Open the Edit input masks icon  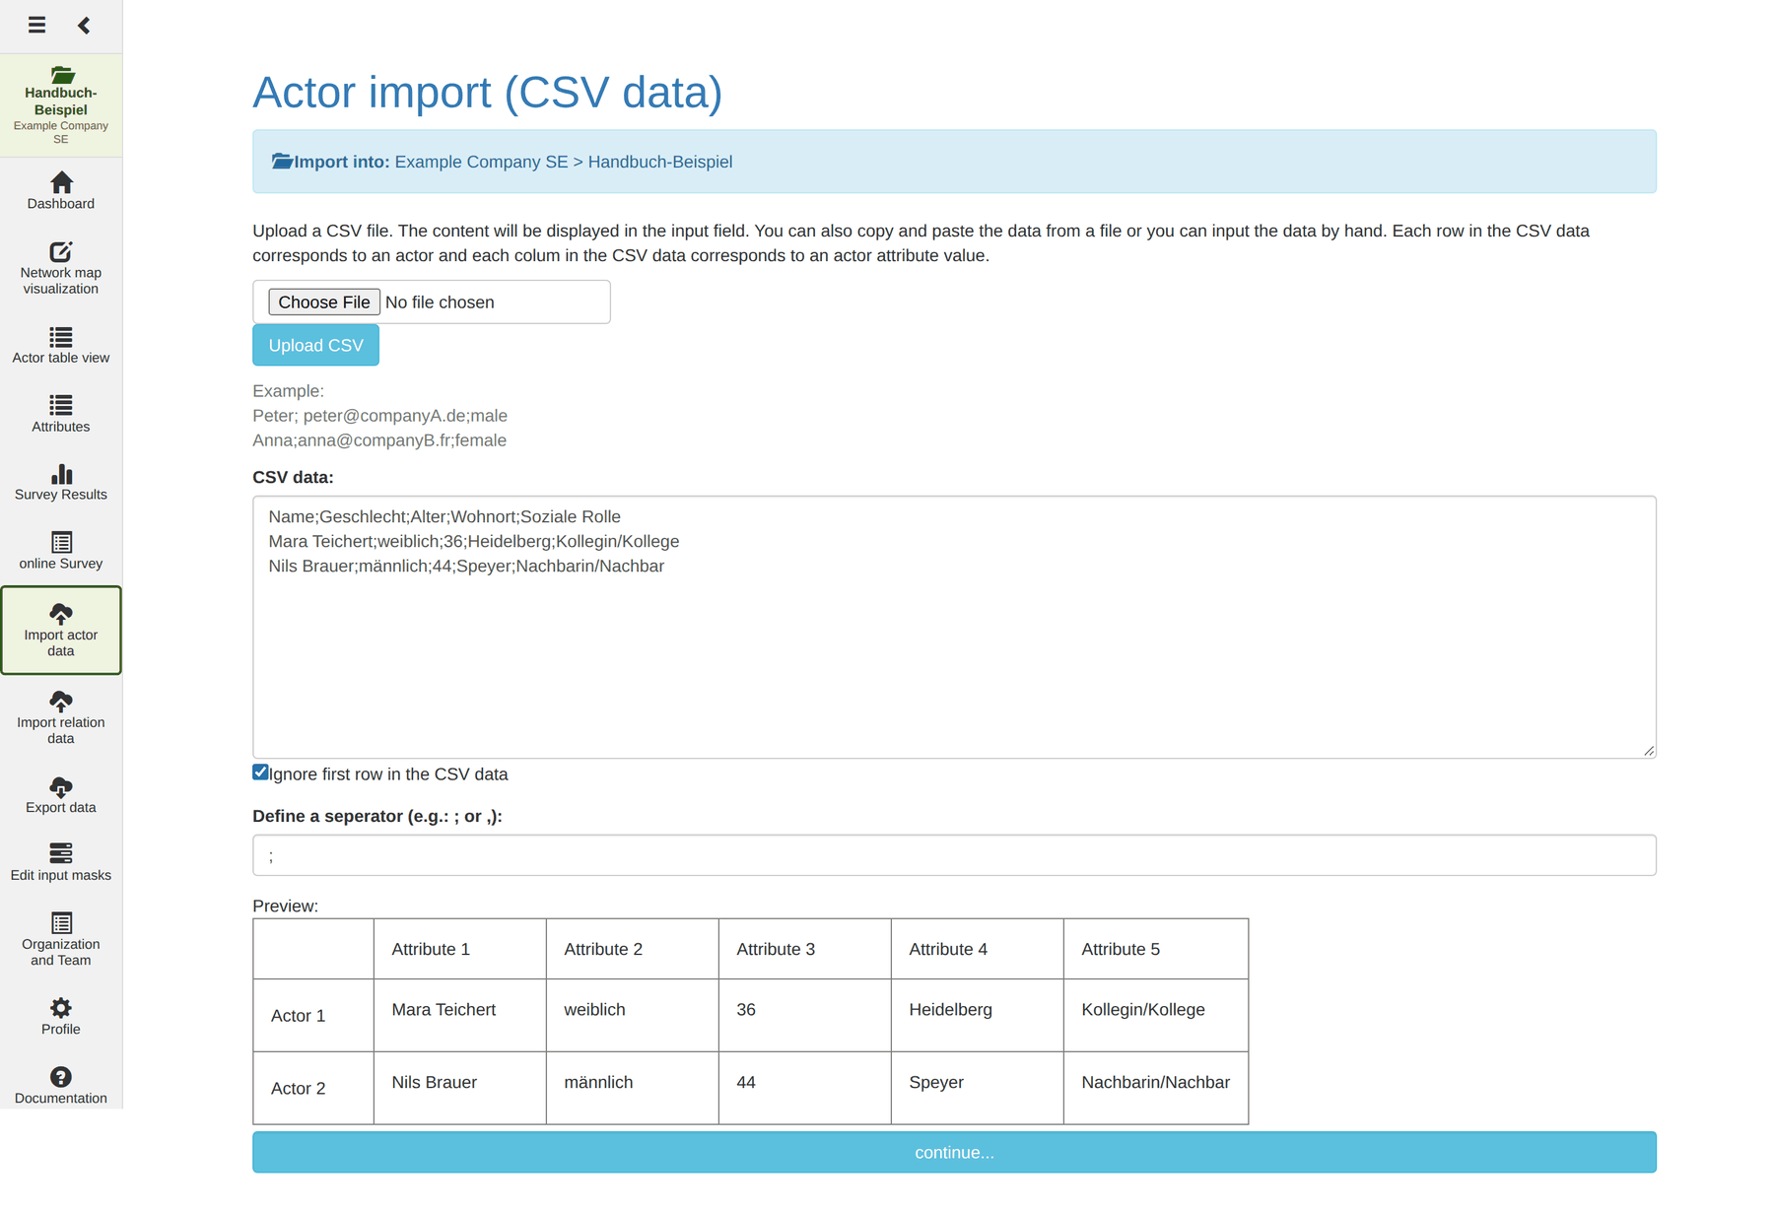61,853
